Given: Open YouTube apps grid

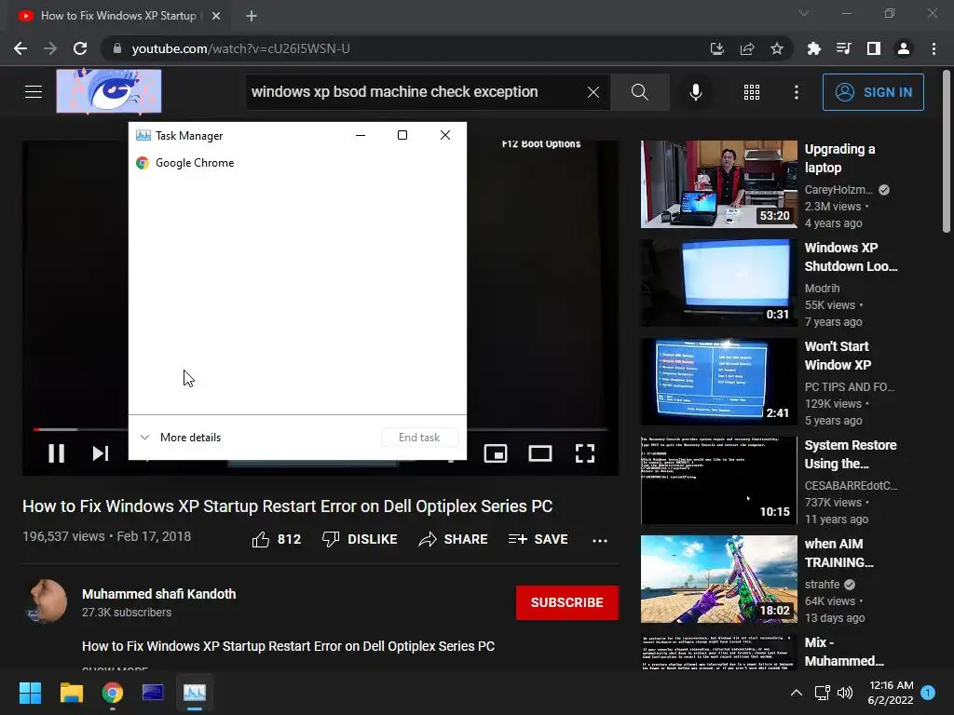Looking at the screenshot, I should (752, 92).
